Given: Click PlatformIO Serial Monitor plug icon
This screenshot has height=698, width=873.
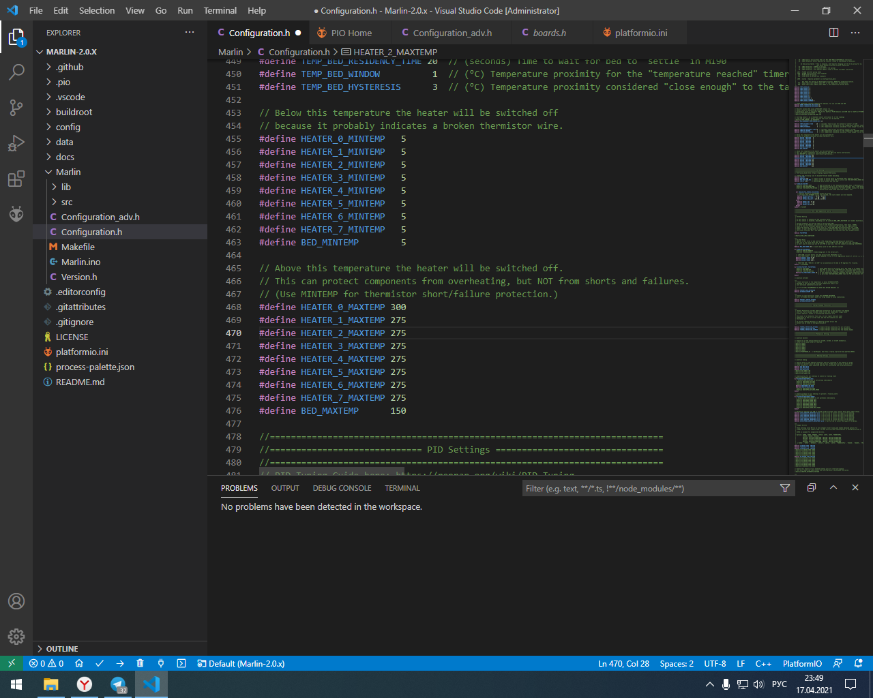Looking at the screenshot, I should [x=161, y=663].
